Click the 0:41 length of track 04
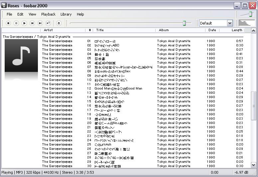The height and width of the screenshot is (177, 258). [239, 54]
